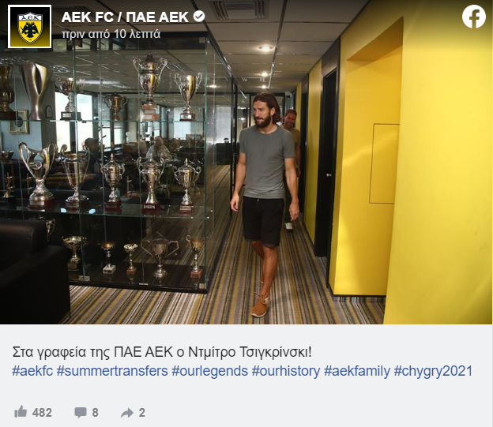493x427 pixels.
Task: Open the #ourlegends hashtag
Action: tap(209, 371)
